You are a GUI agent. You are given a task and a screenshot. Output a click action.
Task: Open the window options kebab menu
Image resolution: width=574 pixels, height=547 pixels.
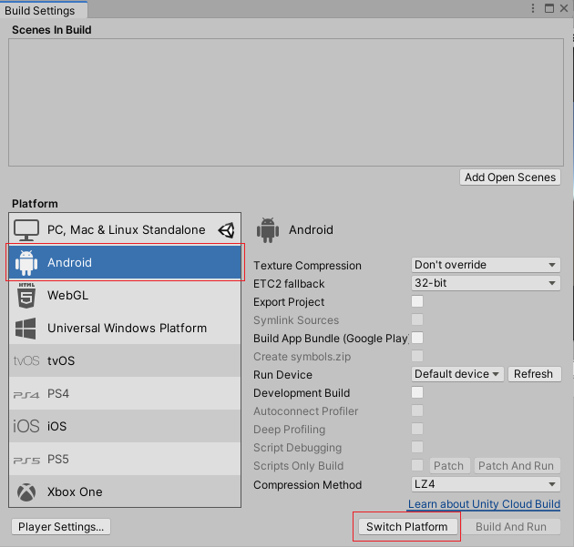click(x=533, y=8)
